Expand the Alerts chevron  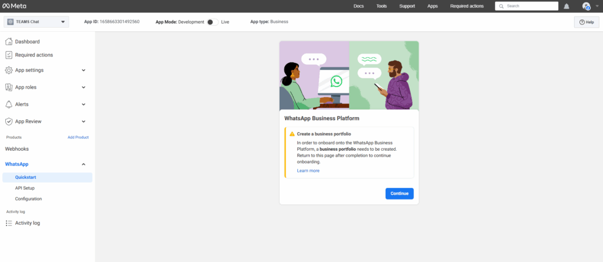84,104
